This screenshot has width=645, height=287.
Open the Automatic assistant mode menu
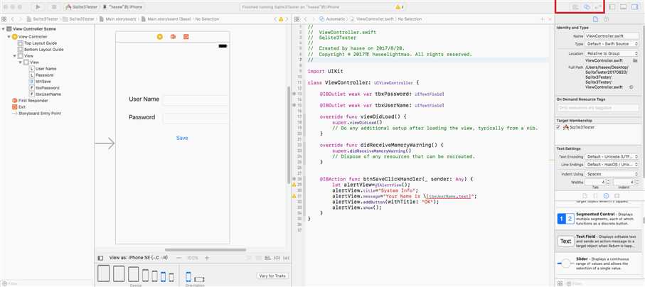(333, 19)
